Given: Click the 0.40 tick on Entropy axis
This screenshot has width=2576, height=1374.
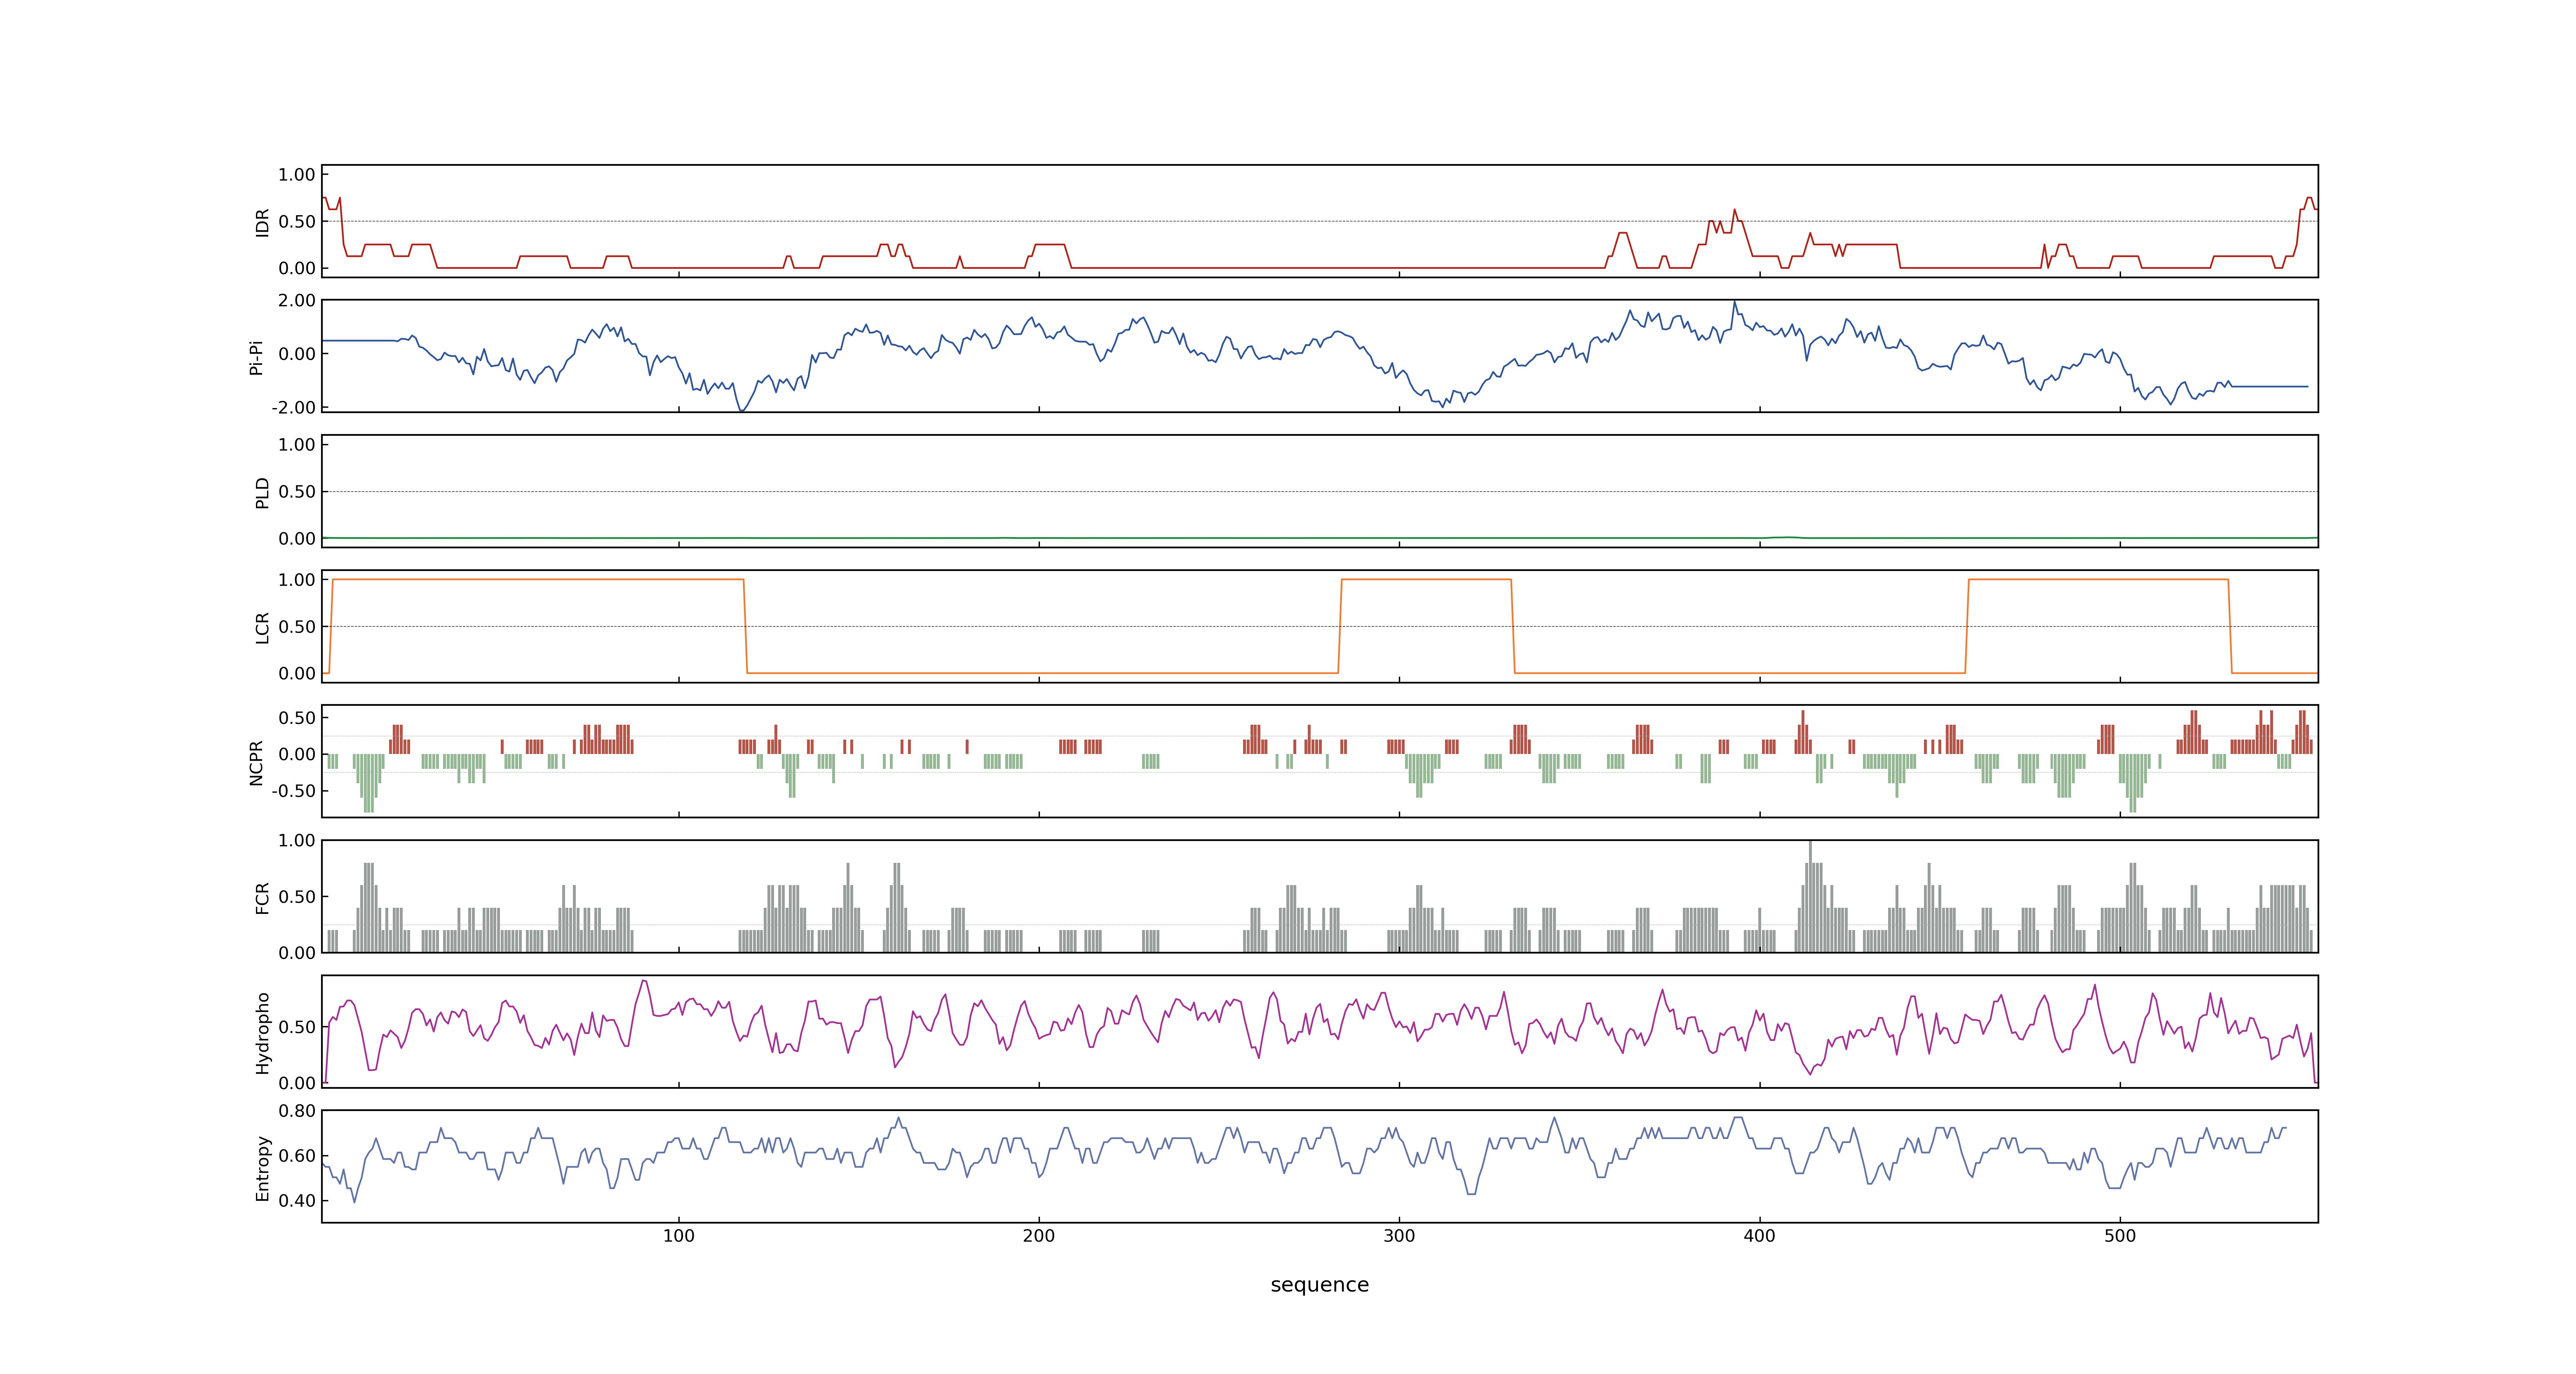Looking at the screenshot, I should coord(297,1201).
